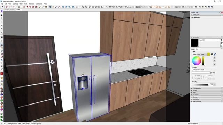
Task: Click the current material black swatch
Action: [x=194, y=43]
